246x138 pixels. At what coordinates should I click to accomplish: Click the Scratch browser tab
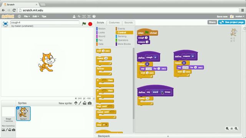20,5
